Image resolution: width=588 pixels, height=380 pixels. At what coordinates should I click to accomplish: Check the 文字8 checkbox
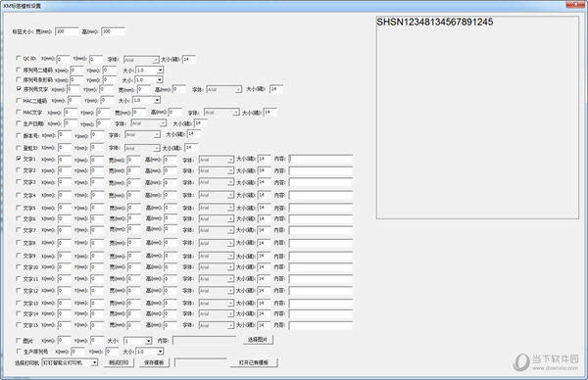tap(18, 243)
